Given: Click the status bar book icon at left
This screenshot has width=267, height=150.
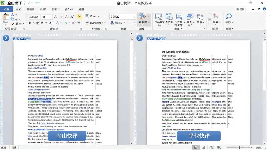Looking at the screenshot, I should pos(14,147).
